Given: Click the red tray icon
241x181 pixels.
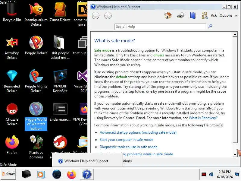Looking at the screenshot, I should (204, 174).
